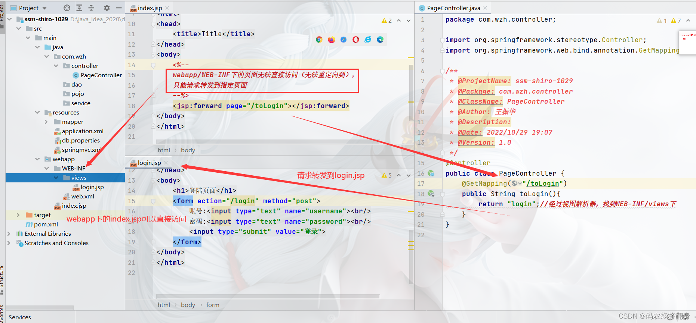The image size is (696, 323).
Task: Go to previous highlighted error in index.jsp
Action: [x=399, y=21]
